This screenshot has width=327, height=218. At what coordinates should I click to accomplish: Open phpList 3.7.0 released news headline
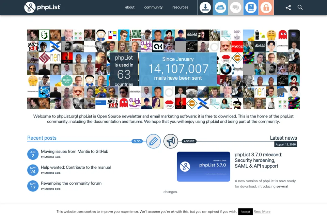[x=259, y=160]
